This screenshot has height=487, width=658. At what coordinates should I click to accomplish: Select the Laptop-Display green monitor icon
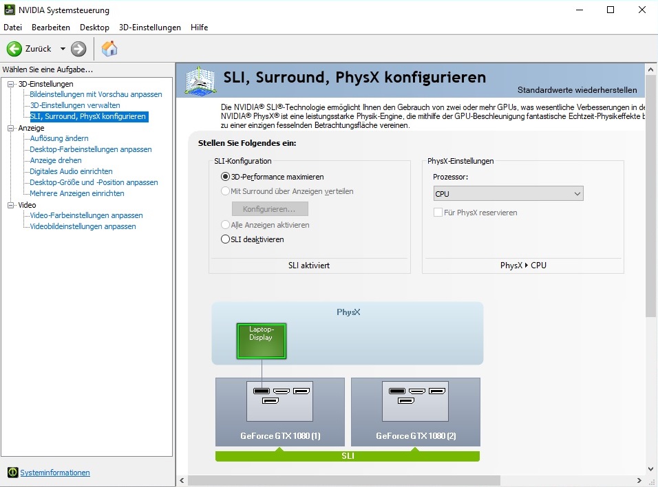click(262, 340)
